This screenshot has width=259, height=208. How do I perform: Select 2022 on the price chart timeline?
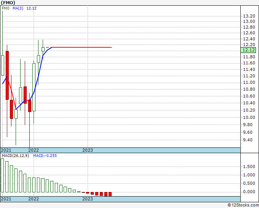(34, 150)
